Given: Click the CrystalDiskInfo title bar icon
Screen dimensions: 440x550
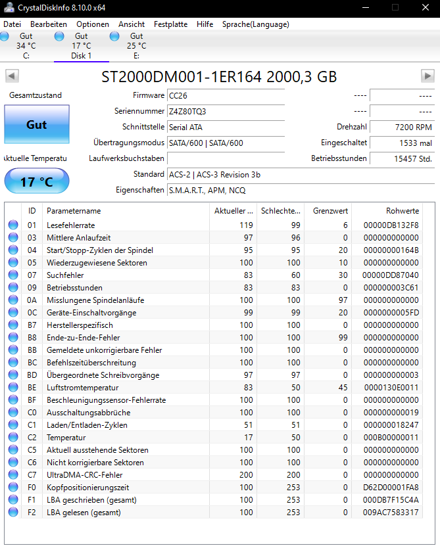Looking at the screenshot, I should pyautogui.click(x=9, y=8).
